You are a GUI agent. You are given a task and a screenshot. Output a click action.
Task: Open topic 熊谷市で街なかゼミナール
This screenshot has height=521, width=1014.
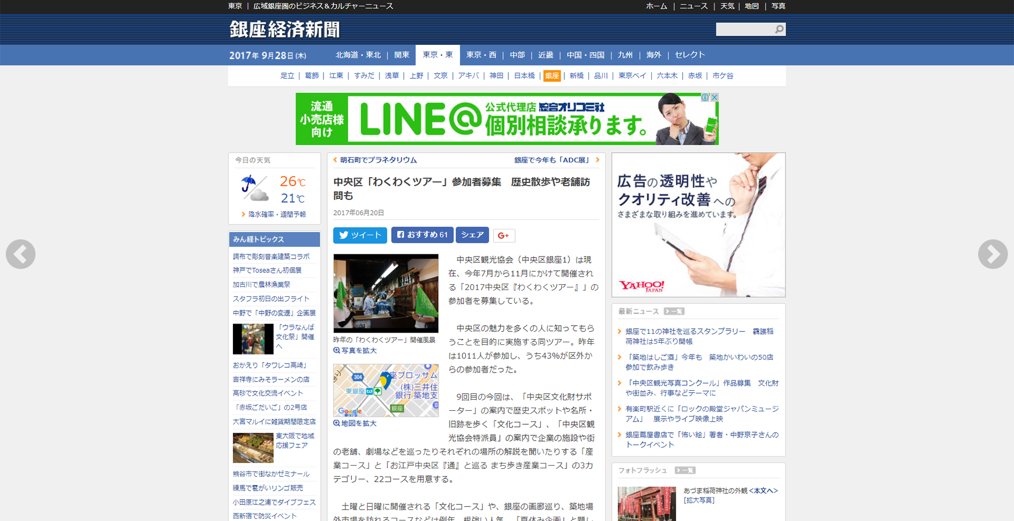coord(271,474)
